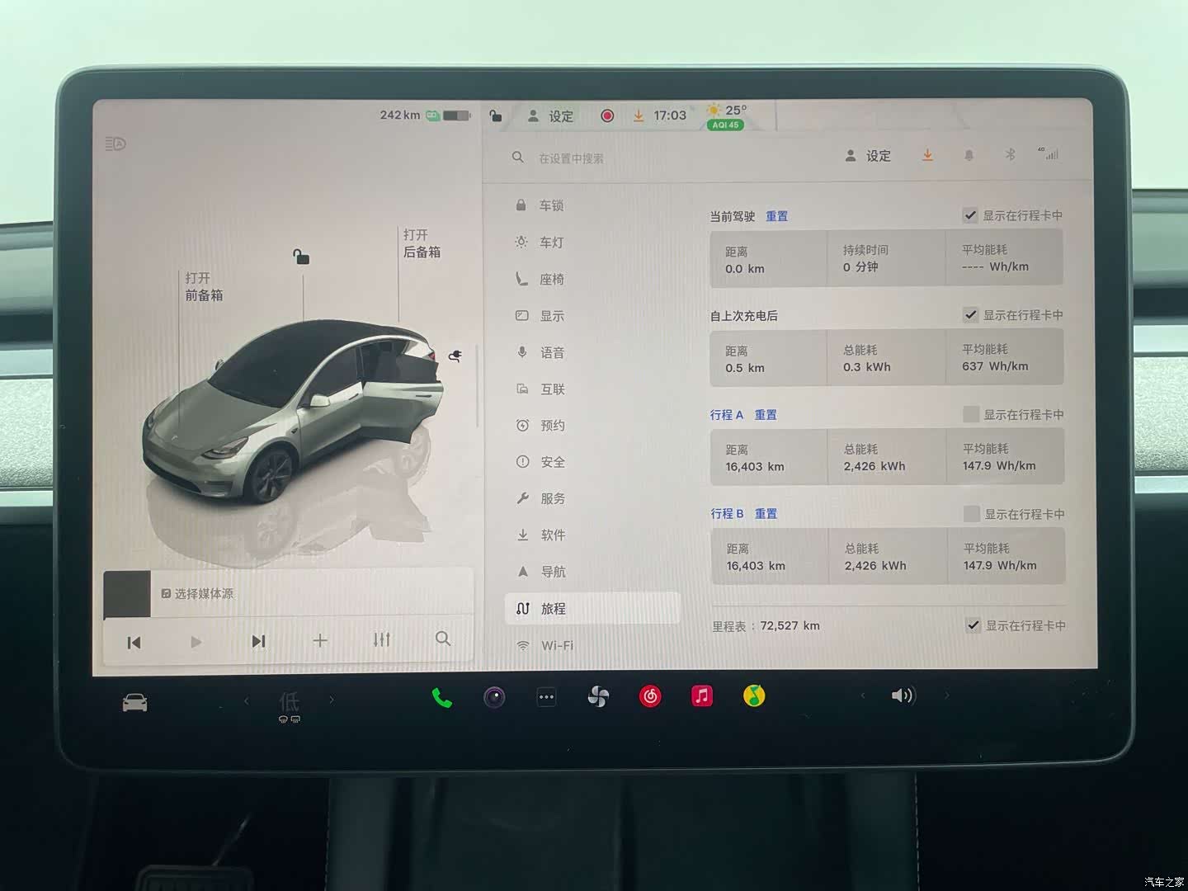Uncheck 显示在行程卡中 for 里程表
1188x891 pixels.
[973, 625]
